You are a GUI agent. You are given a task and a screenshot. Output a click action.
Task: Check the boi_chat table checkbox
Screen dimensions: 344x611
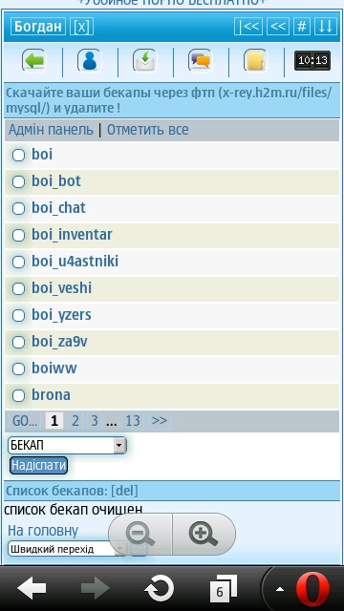tap(18, 208)
